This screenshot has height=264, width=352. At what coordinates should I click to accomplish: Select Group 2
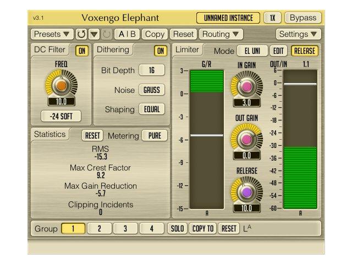click(99, 229)
